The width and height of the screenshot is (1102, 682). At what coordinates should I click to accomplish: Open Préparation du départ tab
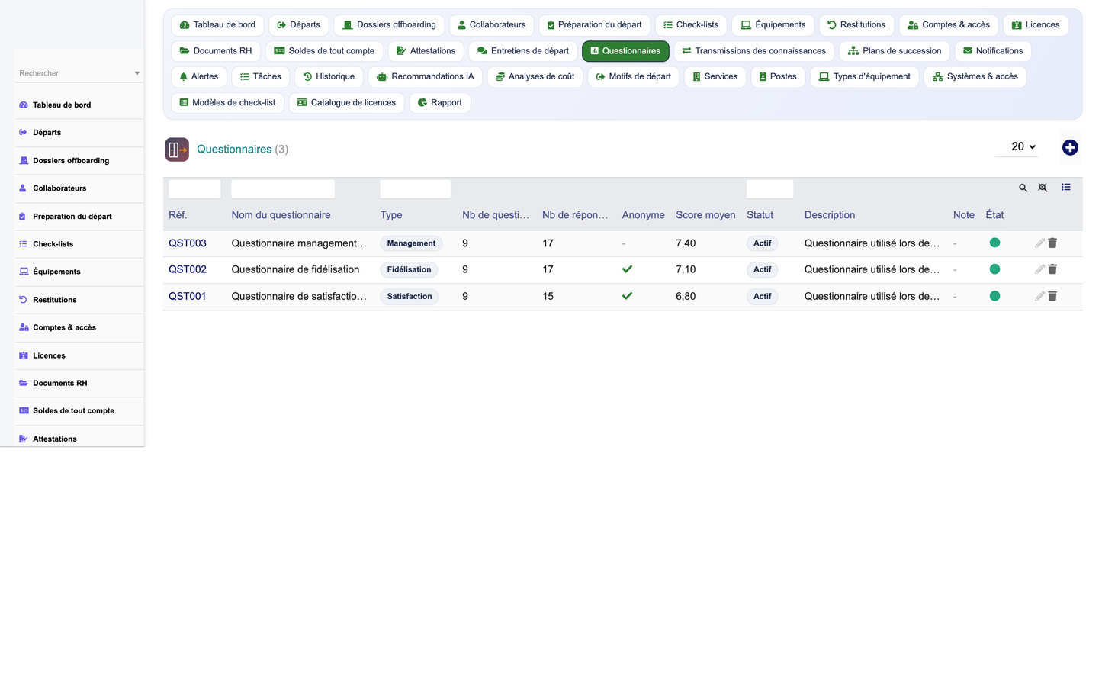594,25
